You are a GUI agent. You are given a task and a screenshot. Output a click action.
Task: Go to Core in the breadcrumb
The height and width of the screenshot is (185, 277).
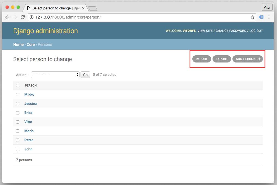(x=30, y=45)
